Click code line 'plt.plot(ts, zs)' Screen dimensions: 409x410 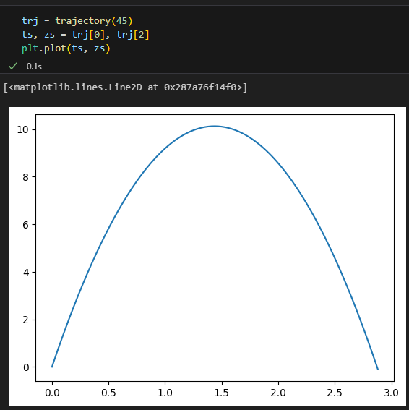point(66,48)
